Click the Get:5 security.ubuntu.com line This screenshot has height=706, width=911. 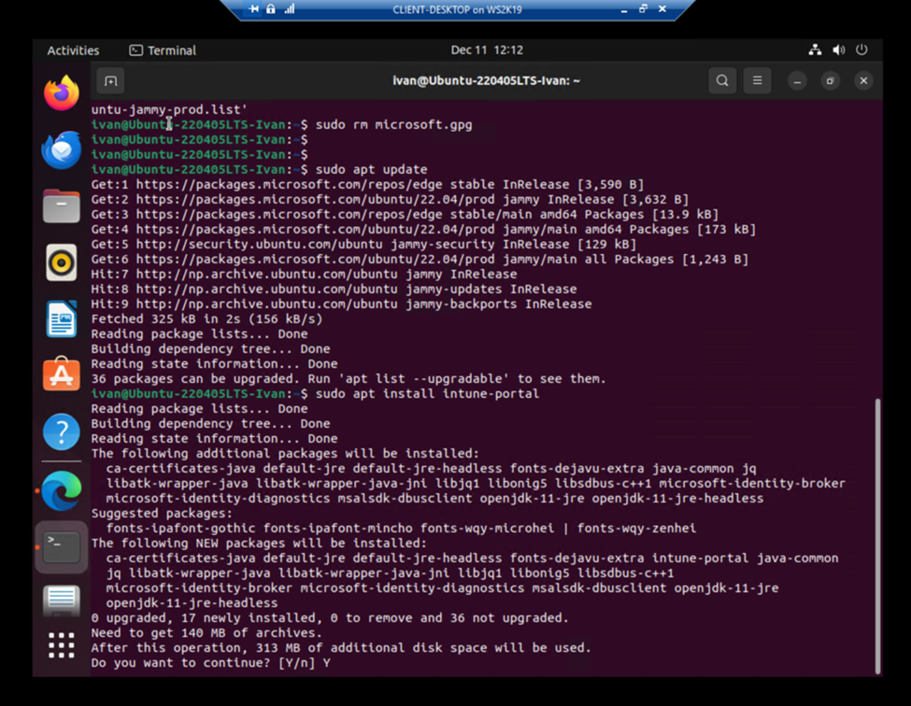[x=363, y=245]
